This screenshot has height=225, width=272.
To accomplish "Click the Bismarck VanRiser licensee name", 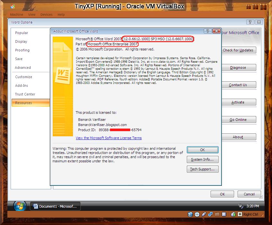I will click(92, 120).
